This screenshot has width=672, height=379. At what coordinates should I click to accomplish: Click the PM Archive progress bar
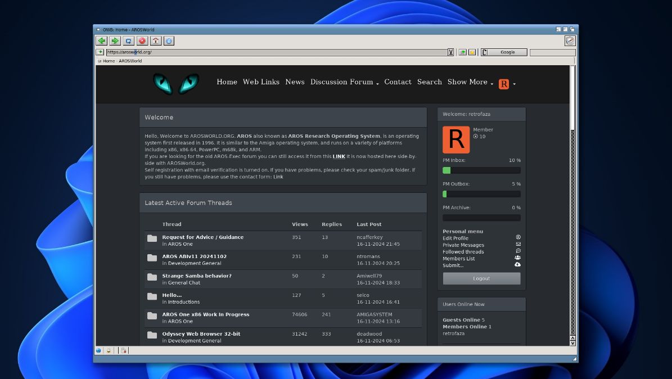tap(482, 218)
